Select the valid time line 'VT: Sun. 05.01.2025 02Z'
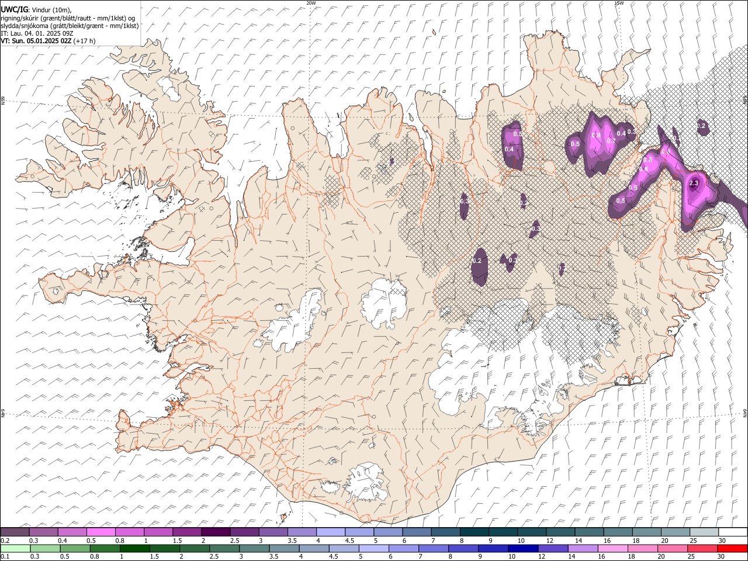Viewport: 748px width, 561px height. point(37,41)
